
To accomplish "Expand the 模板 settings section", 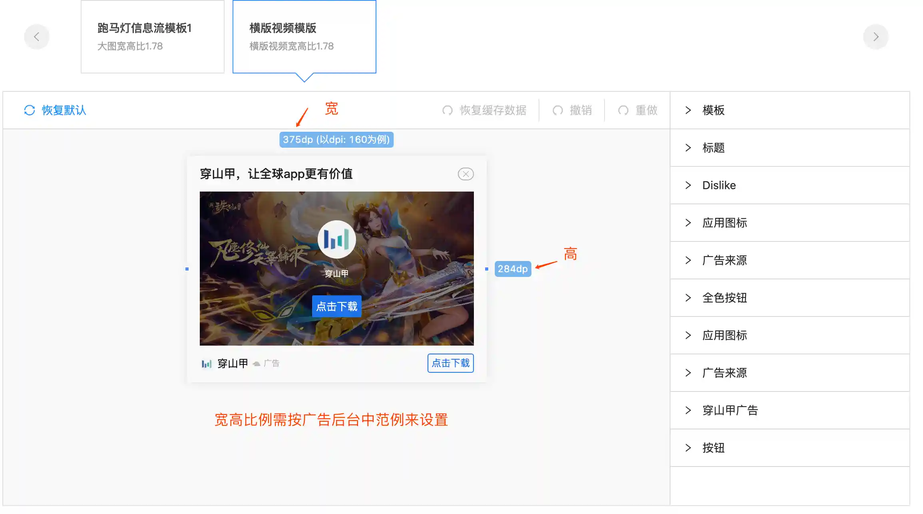I will [713, 110].
